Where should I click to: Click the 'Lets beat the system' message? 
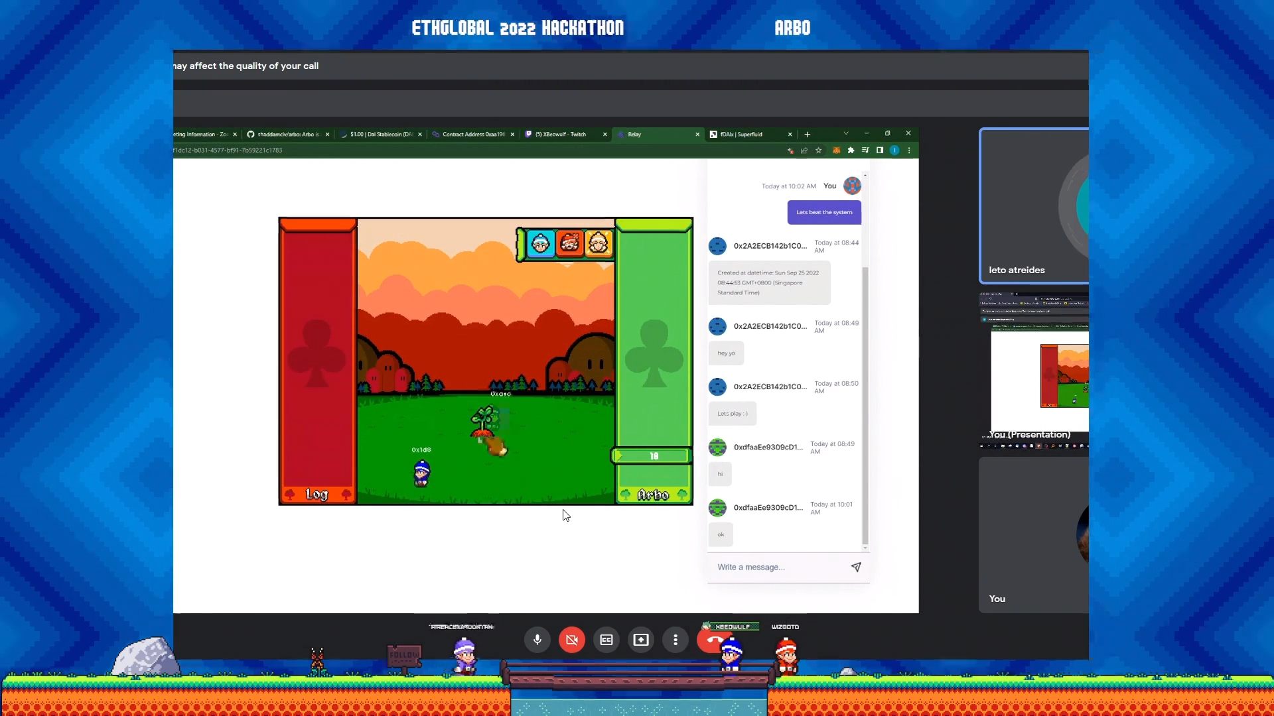(x=824, y=212)
